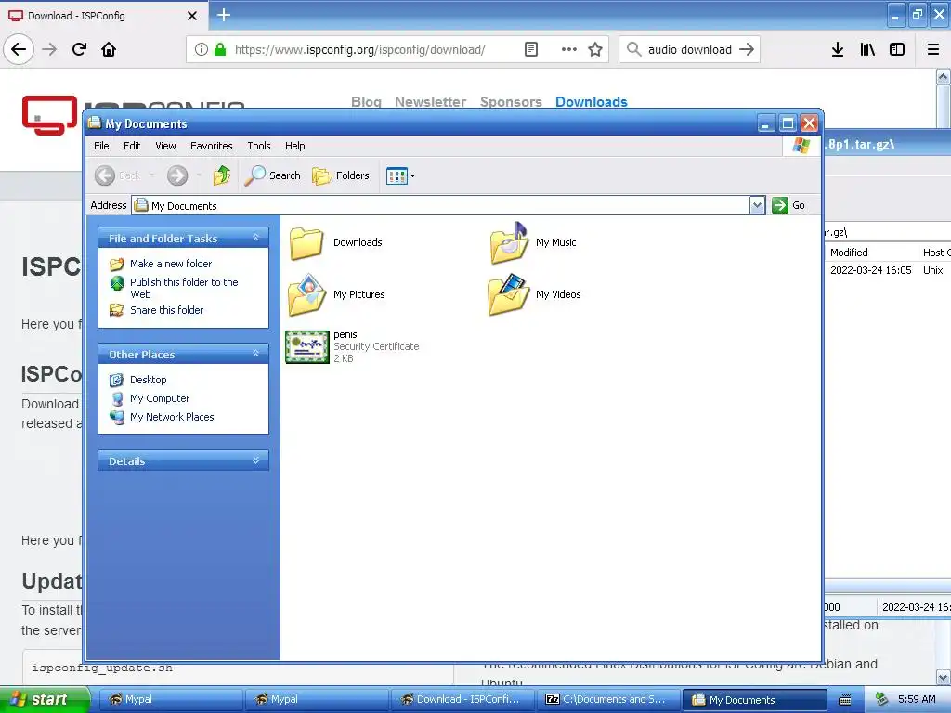Select the My Pictures folder icon
This screenshot has width=951, height=713.
[306, 294]
